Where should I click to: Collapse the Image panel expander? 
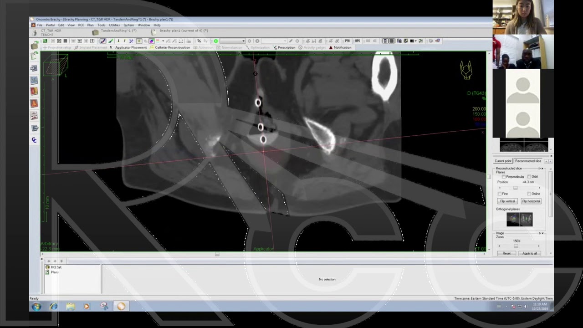[540, 233]
